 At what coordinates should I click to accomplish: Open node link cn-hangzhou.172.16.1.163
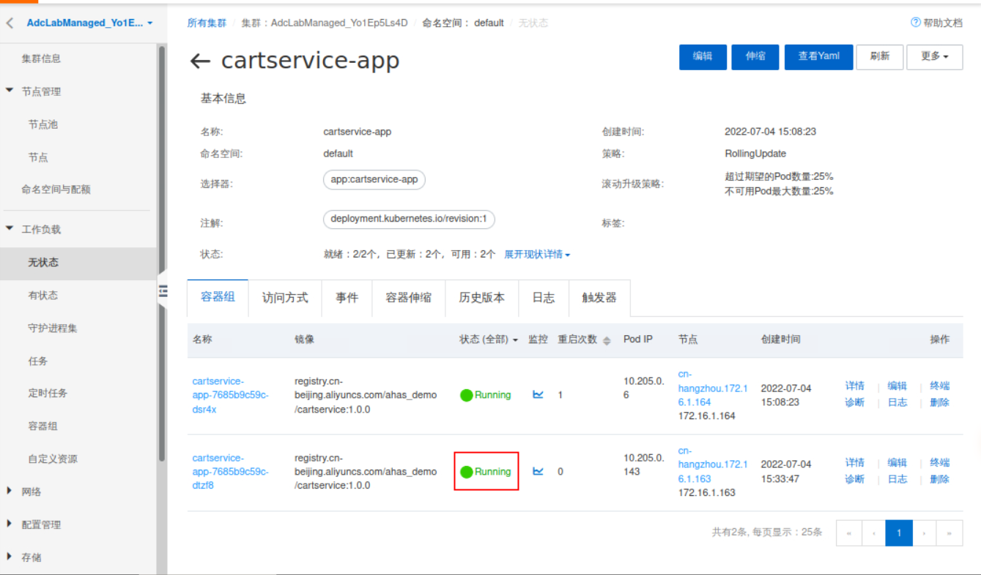(x=713, y=465)
